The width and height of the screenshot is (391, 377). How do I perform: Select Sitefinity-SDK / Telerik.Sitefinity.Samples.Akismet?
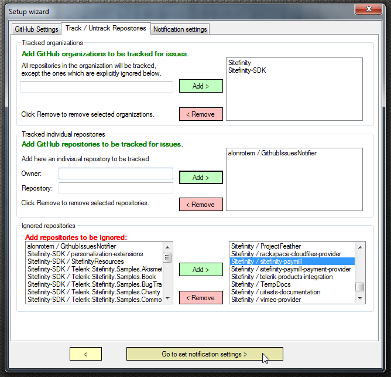(x=94, y=269)
